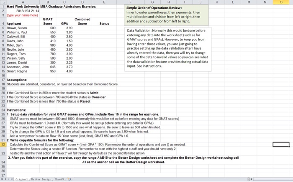The height and width of the screenshot is (182, 293).
Task: Select the 'Brown, Susan' cell
Action: click(23, 28)
